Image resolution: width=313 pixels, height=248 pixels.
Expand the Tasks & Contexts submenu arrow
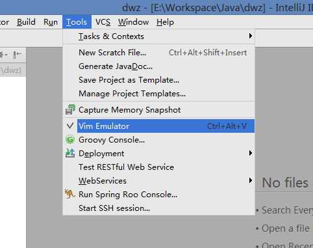point(251,36)
